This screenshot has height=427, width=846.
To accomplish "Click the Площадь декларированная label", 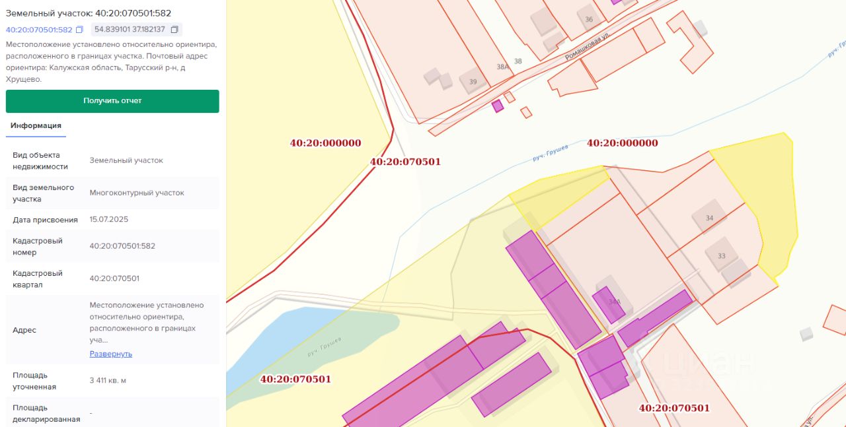I will (x=46, y=413).
